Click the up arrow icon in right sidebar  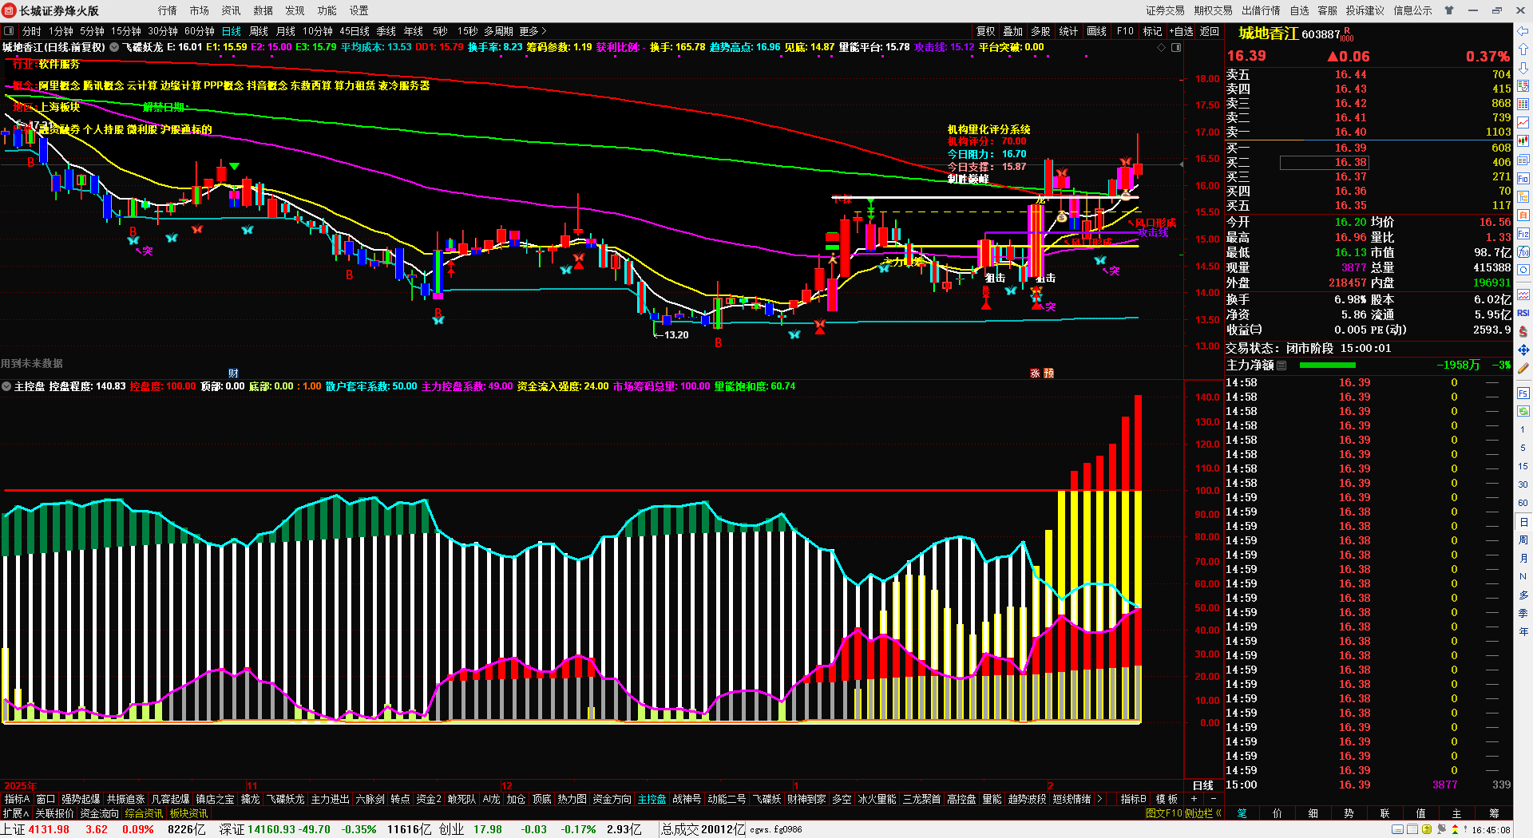point(1523,49)
